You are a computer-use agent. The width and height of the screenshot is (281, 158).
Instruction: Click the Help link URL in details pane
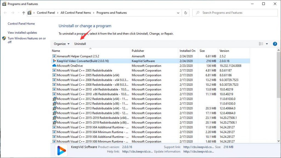(137, 152)
